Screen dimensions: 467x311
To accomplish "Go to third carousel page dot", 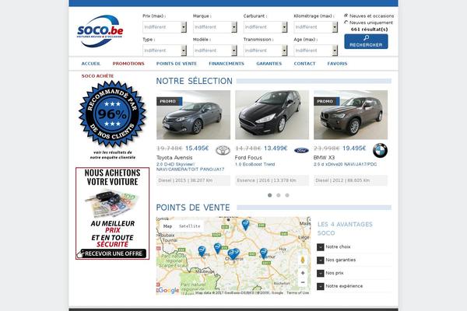I will [287, 195].
